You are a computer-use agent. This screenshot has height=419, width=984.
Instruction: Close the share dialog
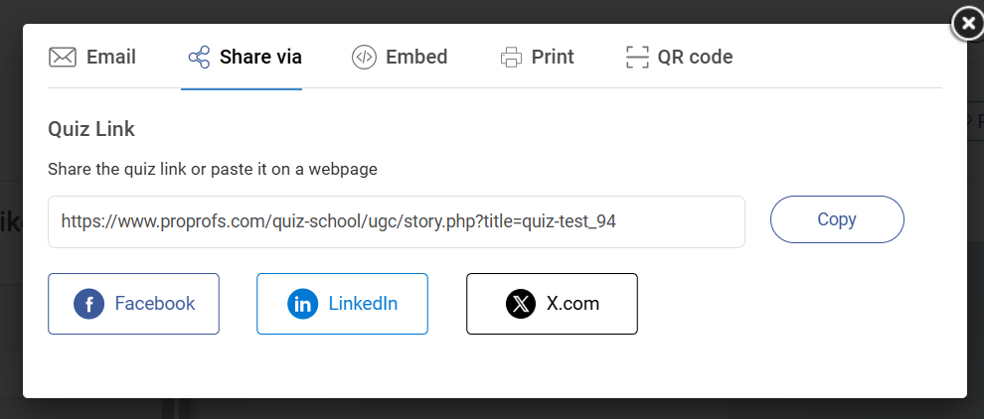pos(968,24)
